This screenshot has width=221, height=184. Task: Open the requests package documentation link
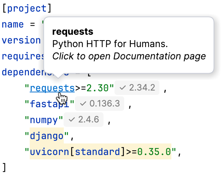52,88
